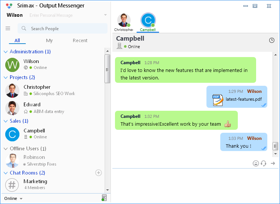280x204 pixels.
Task: Click chat scrollbar up arrow
Action: point(276,55)
